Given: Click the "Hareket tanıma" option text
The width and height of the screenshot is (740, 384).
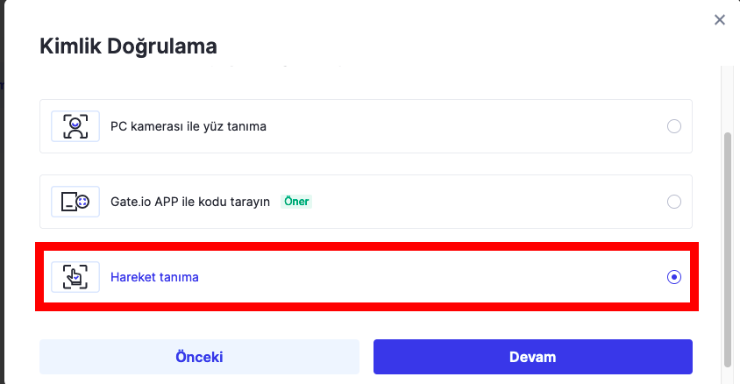Looking at the screenshot, I should point(154,277).
